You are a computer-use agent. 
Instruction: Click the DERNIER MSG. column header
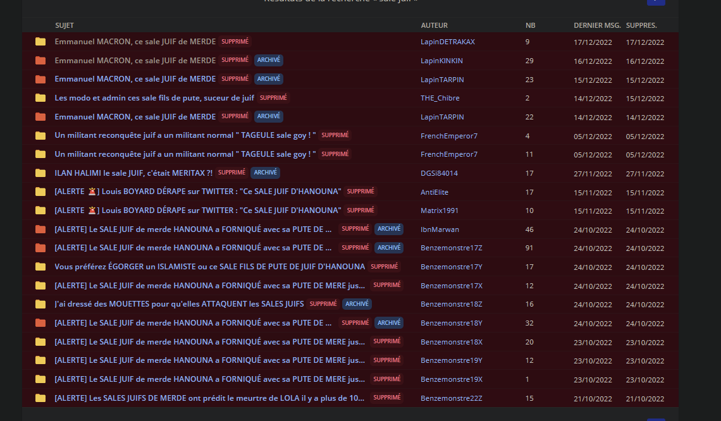click(596, 25)
